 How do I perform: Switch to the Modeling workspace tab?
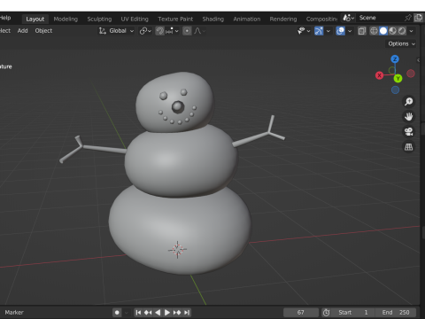66,19
